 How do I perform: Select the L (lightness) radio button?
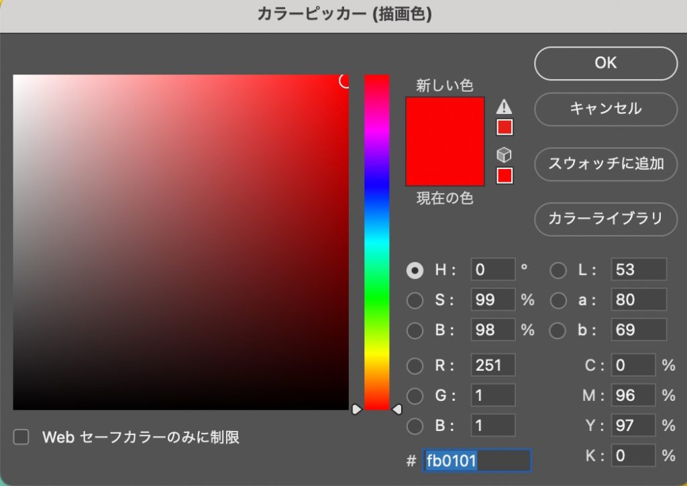[558, 270]
